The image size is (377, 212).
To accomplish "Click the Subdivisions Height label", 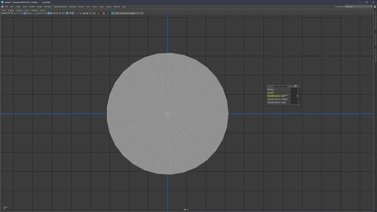I will click(x=277, y=99).
